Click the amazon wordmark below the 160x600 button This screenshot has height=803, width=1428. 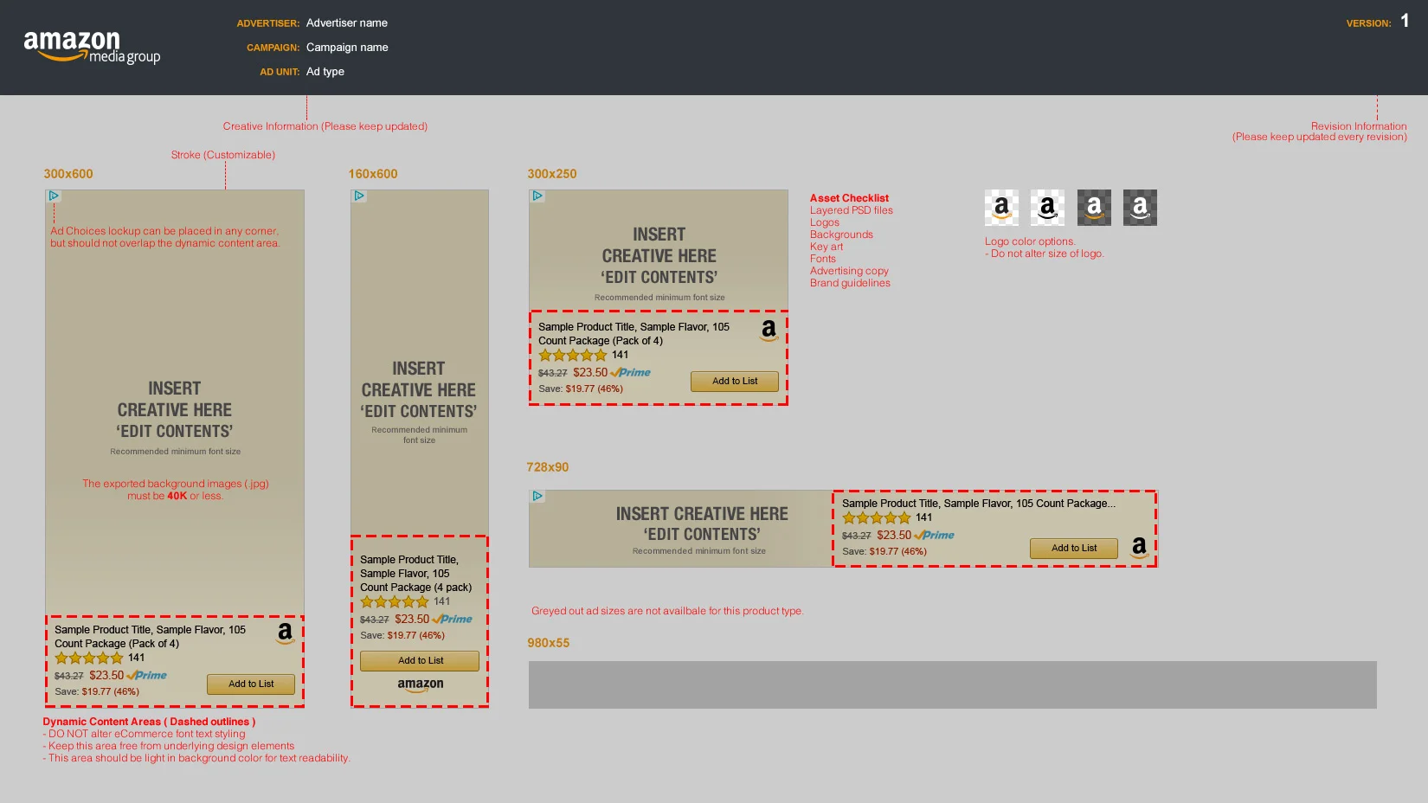(x=419, y=684)
